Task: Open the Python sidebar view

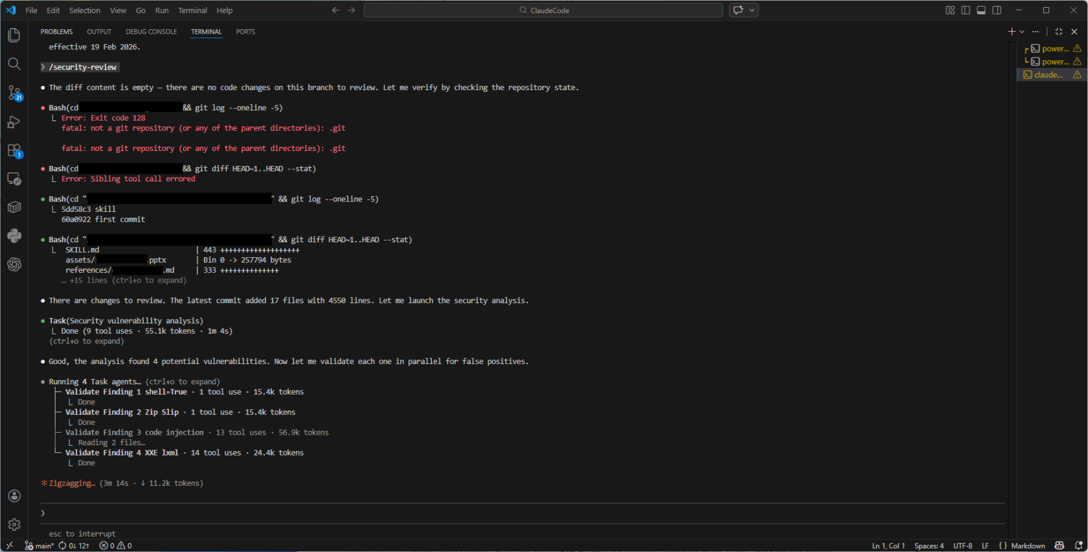Action: (14, 236)
